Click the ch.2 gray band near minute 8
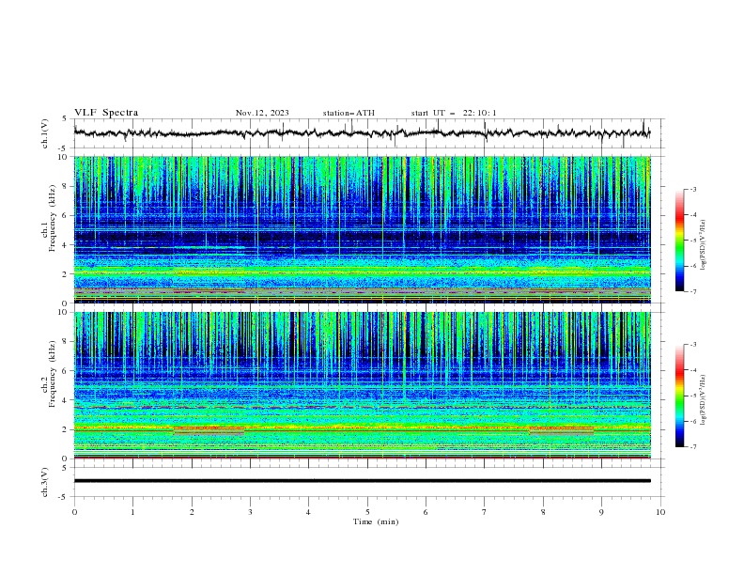This screenshot has height=575, width=744. pos(562,432)
